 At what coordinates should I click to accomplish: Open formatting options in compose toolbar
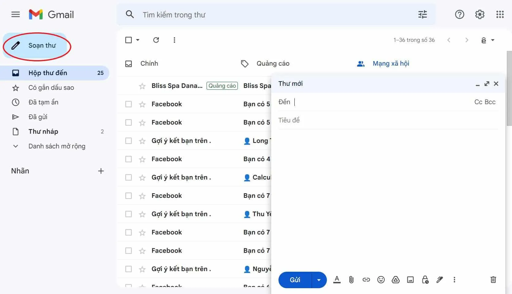point(337,280)
